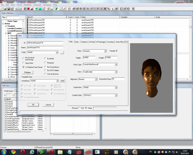Image resolution: width=193 pixels, height=155 pixels.
Task: Open the Gameplay menu
Action: click(47, 5)
